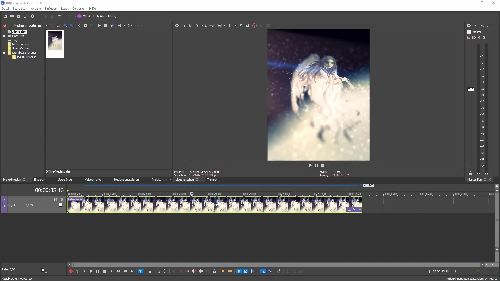Click the record button in transport bar
This screenshot has height=281, width=500.
(x=71, y=271)
